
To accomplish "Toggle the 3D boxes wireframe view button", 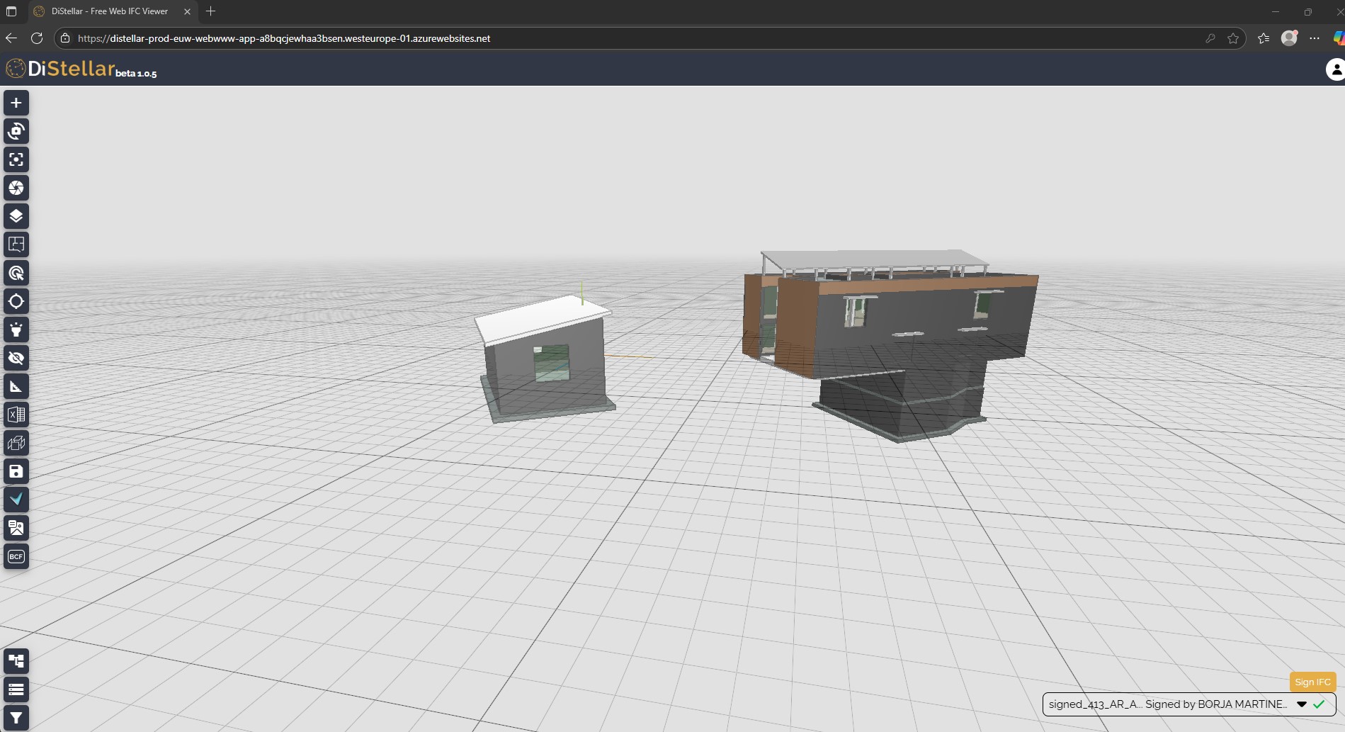I will (x=16, y=443).
